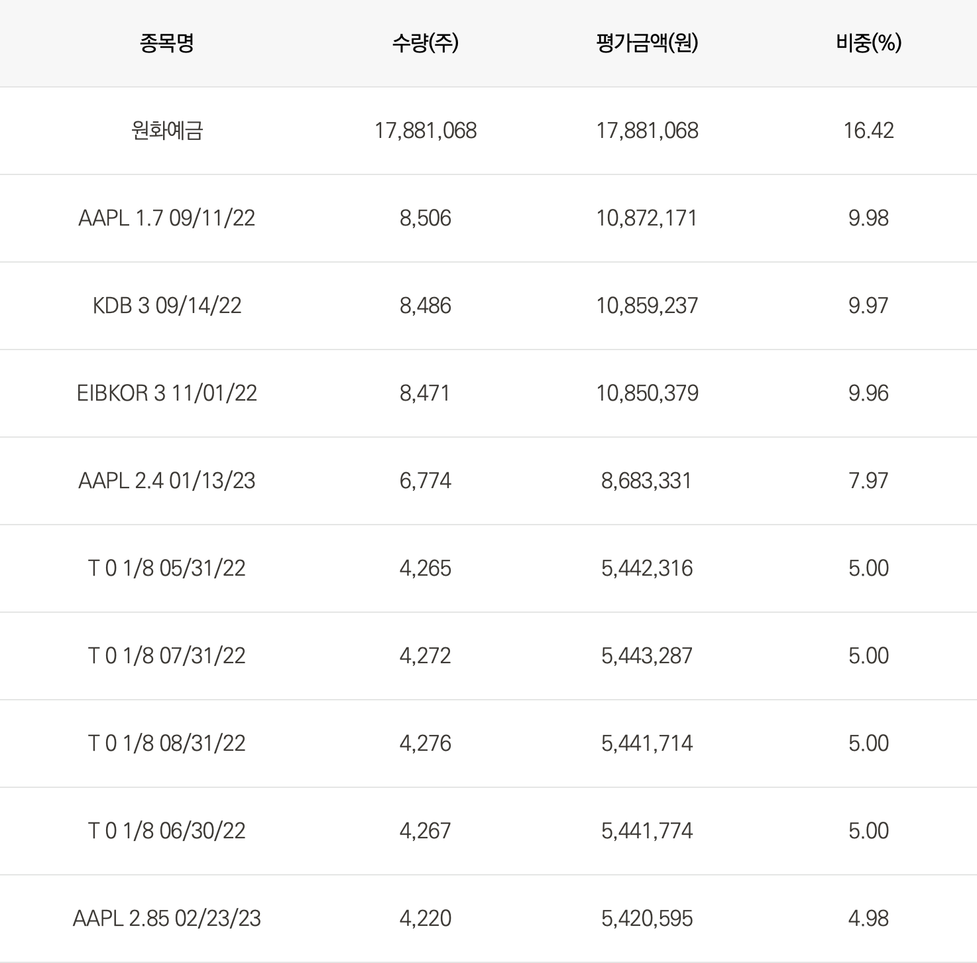Click valuation amount 5,443,287
Viewport: 977px width, 963px height.
point(647,656)
